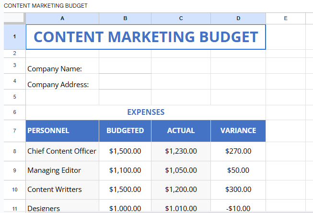Click the Designers variance -$10.00 cell
The width and height of the screenshot is (313, 213).
[238, 208]
